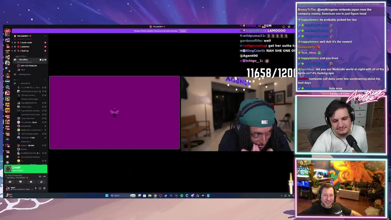Open Discord help icon in title bar
This screenshot has width=391, height=220.
(x=289, y=27)
